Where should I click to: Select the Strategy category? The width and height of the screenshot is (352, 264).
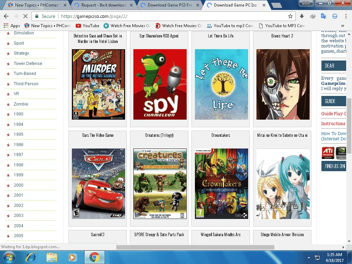(x=21, y=53)
